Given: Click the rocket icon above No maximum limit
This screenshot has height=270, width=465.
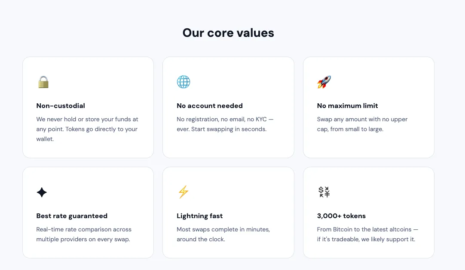Looking at the screenshot, I should 324,82.
